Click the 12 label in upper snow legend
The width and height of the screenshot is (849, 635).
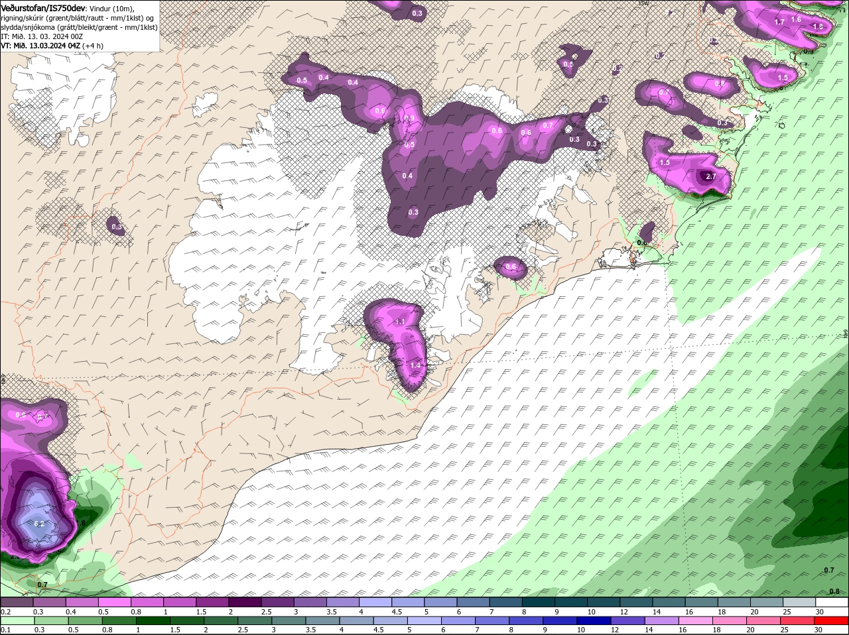pyautogui.click(x=623, y=611)
